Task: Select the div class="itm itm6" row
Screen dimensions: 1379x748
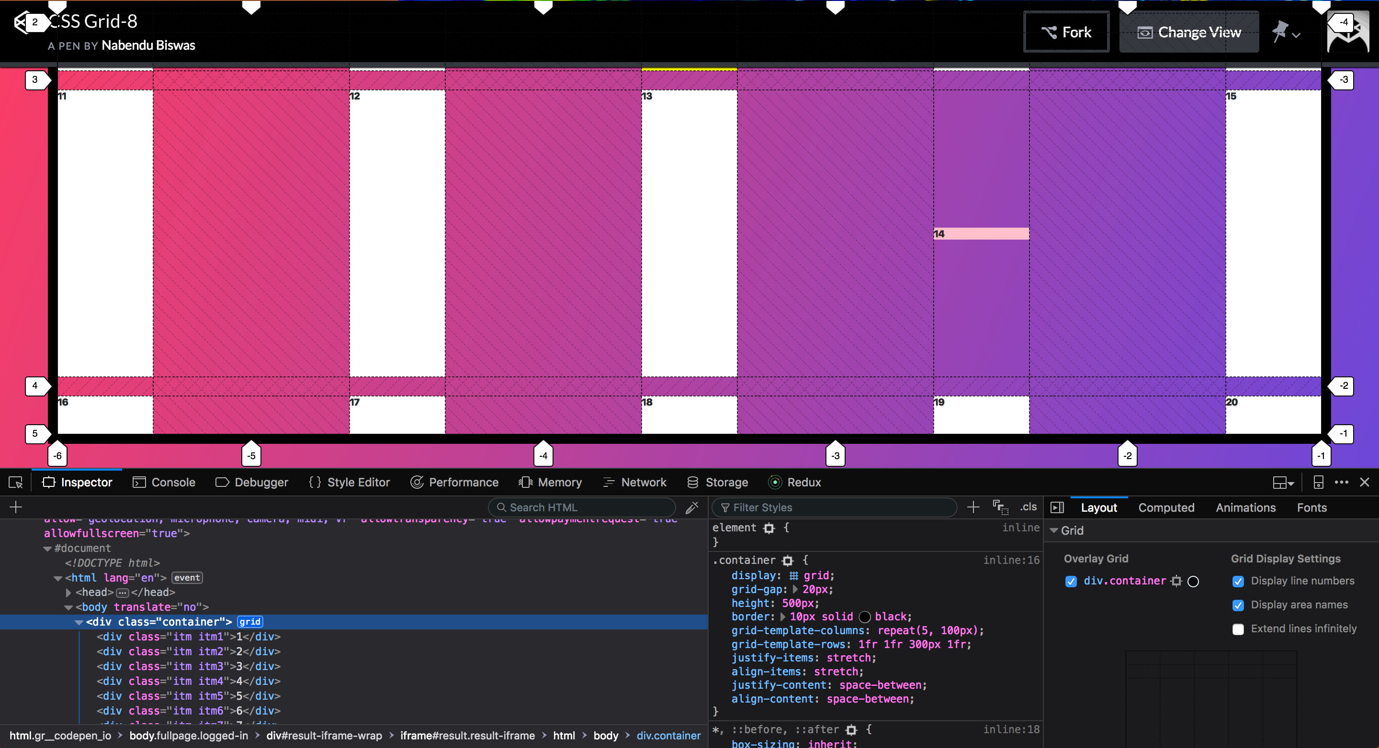Action: (x=354, y=711)
